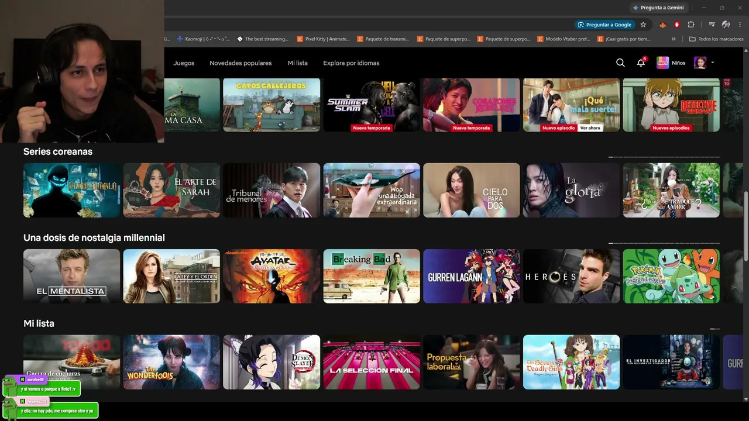Open Pokémon Indigo League card
The height and width of the screenshot is (421, 749).
point(671,276)
